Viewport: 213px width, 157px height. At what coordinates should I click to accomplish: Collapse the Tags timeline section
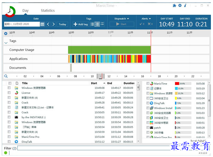(x=6, y=41)
